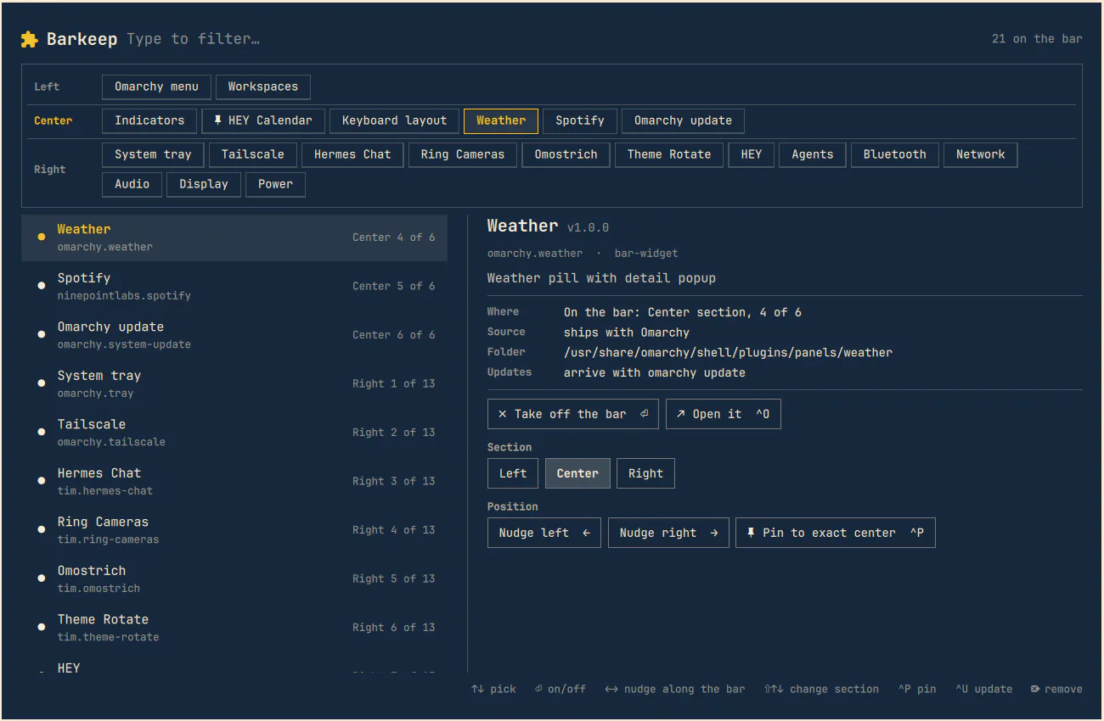Focus the Type to filter field
The image size is (1104, 721).
194,39
